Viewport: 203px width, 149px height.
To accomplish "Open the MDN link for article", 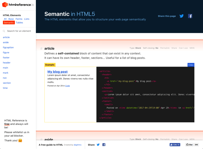I will click(192, 48).
